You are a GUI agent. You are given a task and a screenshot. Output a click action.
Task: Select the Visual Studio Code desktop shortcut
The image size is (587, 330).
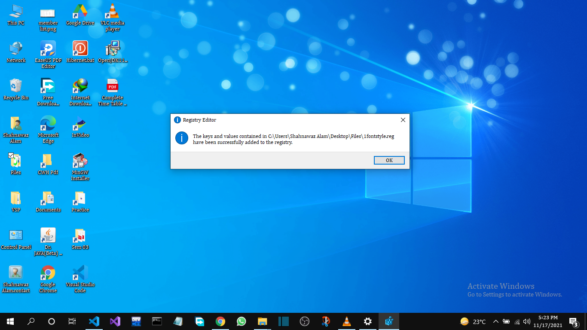click(80, 280)
